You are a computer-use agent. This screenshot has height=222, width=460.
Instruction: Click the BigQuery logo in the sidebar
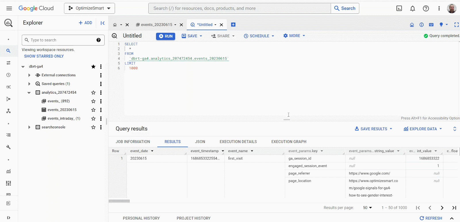(x=8, y=23)
